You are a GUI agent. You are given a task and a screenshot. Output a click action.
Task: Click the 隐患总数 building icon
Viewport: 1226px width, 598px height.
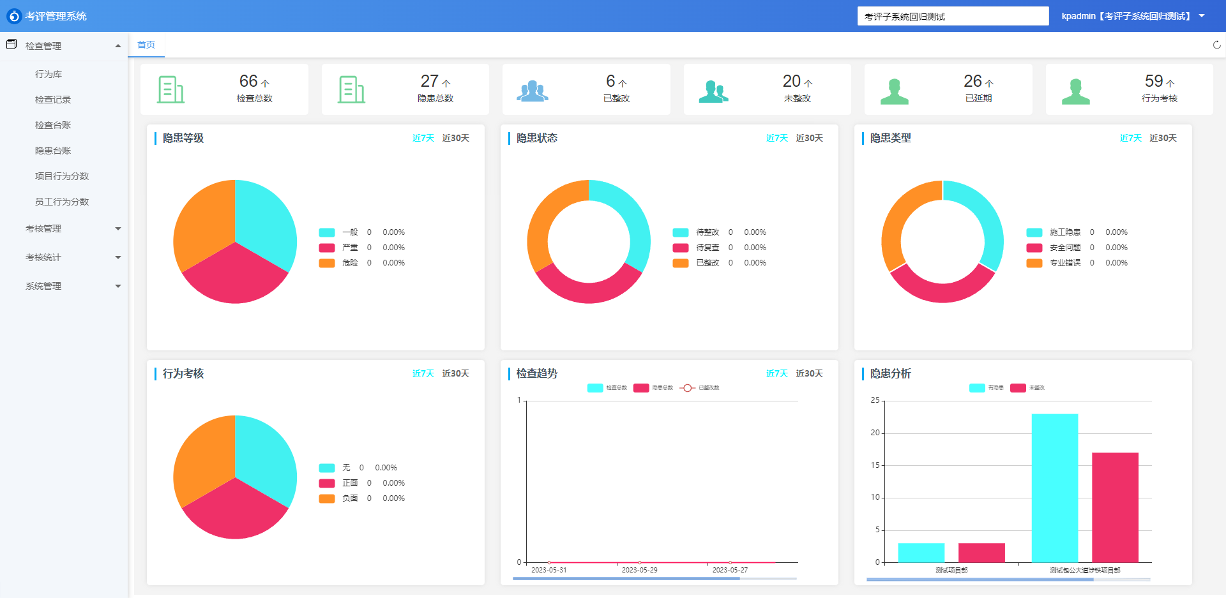point(352,89)
